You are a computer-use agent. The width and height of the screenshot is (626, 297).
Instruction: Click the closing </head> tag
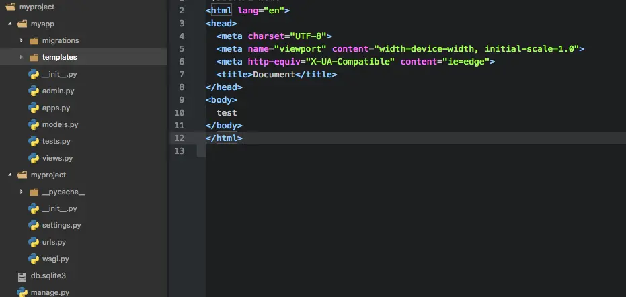click(x=224, y=87)
